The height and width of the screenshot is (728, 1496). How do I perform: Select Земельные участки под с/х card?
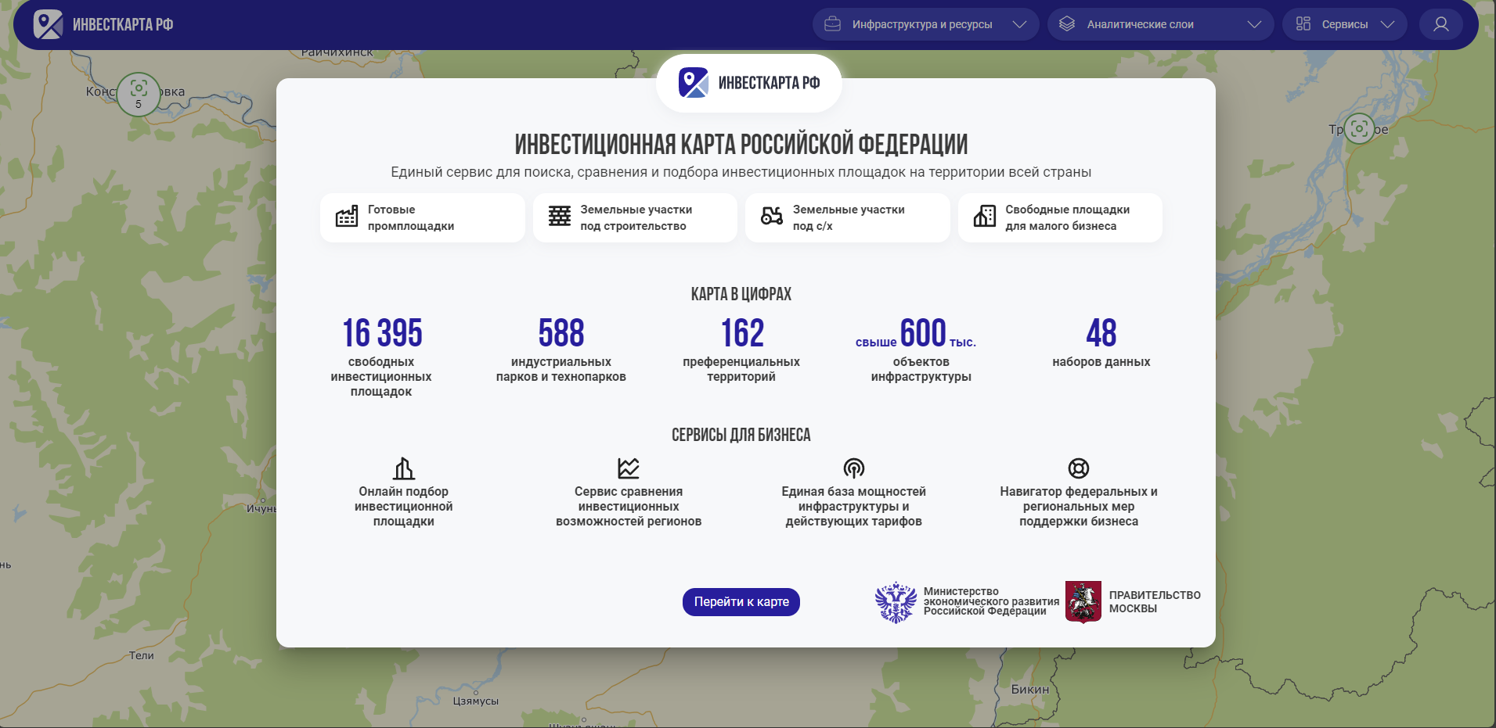click(x=847, y=217)
